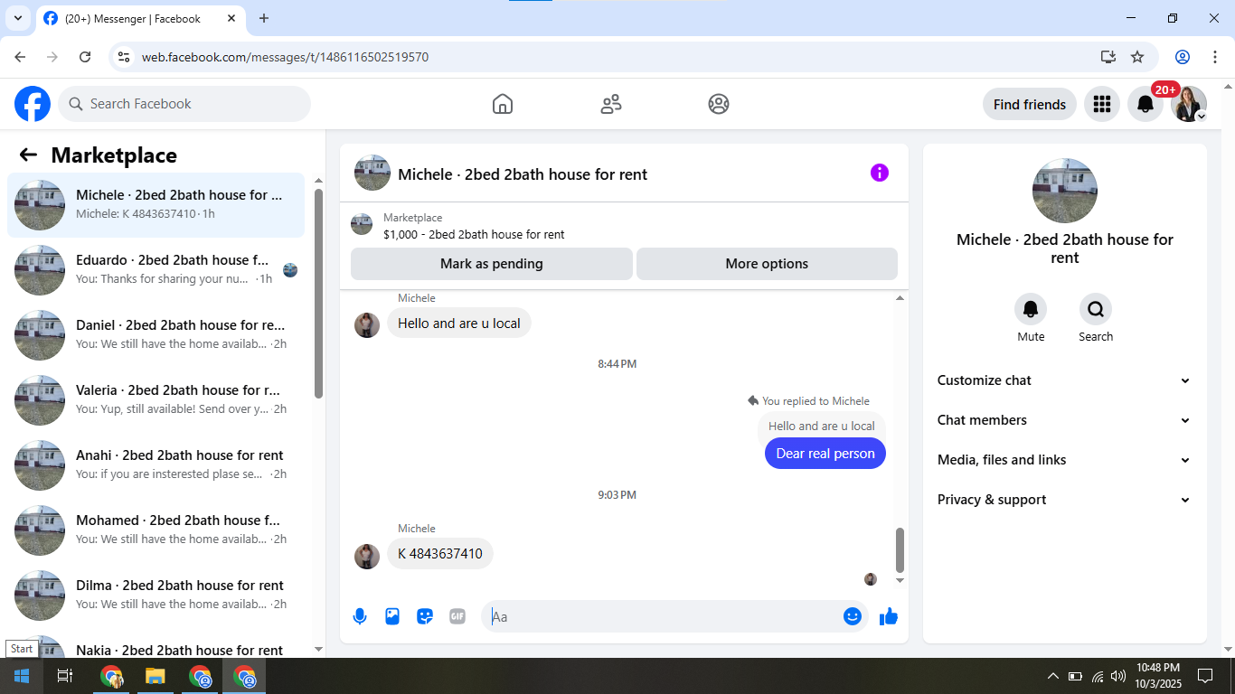Click Michele's profile photo in right panel
This screenshot has width=1235, height=694.
pos(1065,191)
